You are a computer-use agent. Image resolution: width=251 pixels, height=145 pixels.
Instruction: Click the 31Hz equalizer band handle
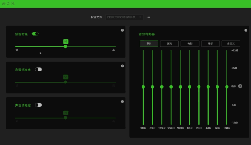point(143,87)
